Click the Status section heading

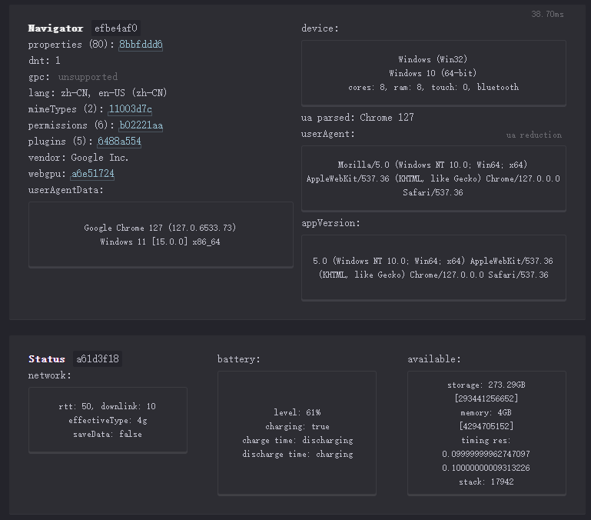[x=47, y=359]
